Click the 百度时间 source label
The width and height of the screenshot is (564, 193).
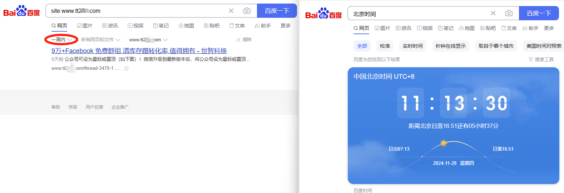363,191
